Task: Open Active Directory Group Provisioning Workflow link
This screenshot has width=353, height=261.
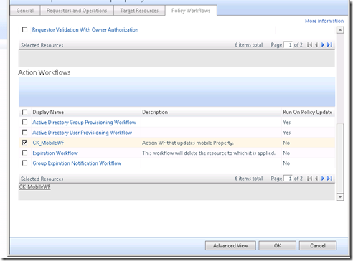Action: coord(84,122)
